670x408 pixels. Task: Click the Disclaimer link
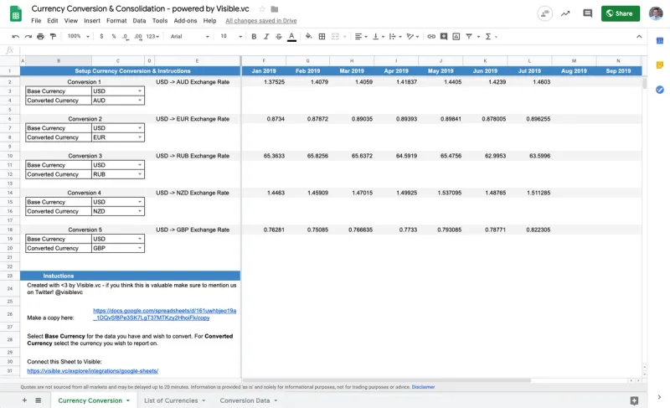[423, 387]
